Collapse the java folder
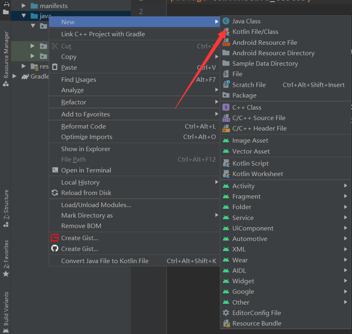The height and width of the screenshot is (334, 352). 24,16
